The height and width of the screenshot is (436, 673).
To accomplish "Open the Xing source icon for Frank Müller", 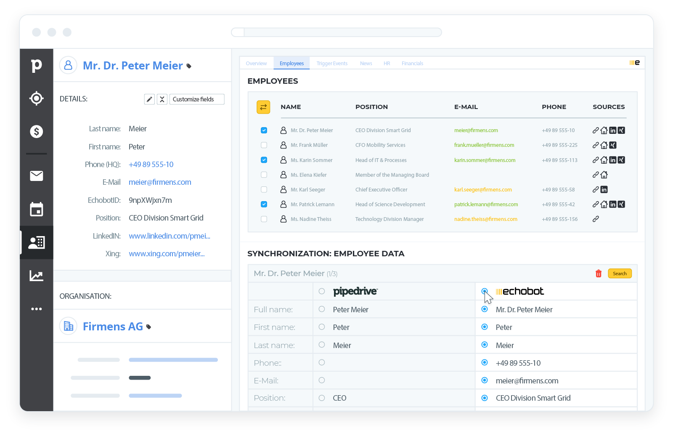I will coord(613,145).
